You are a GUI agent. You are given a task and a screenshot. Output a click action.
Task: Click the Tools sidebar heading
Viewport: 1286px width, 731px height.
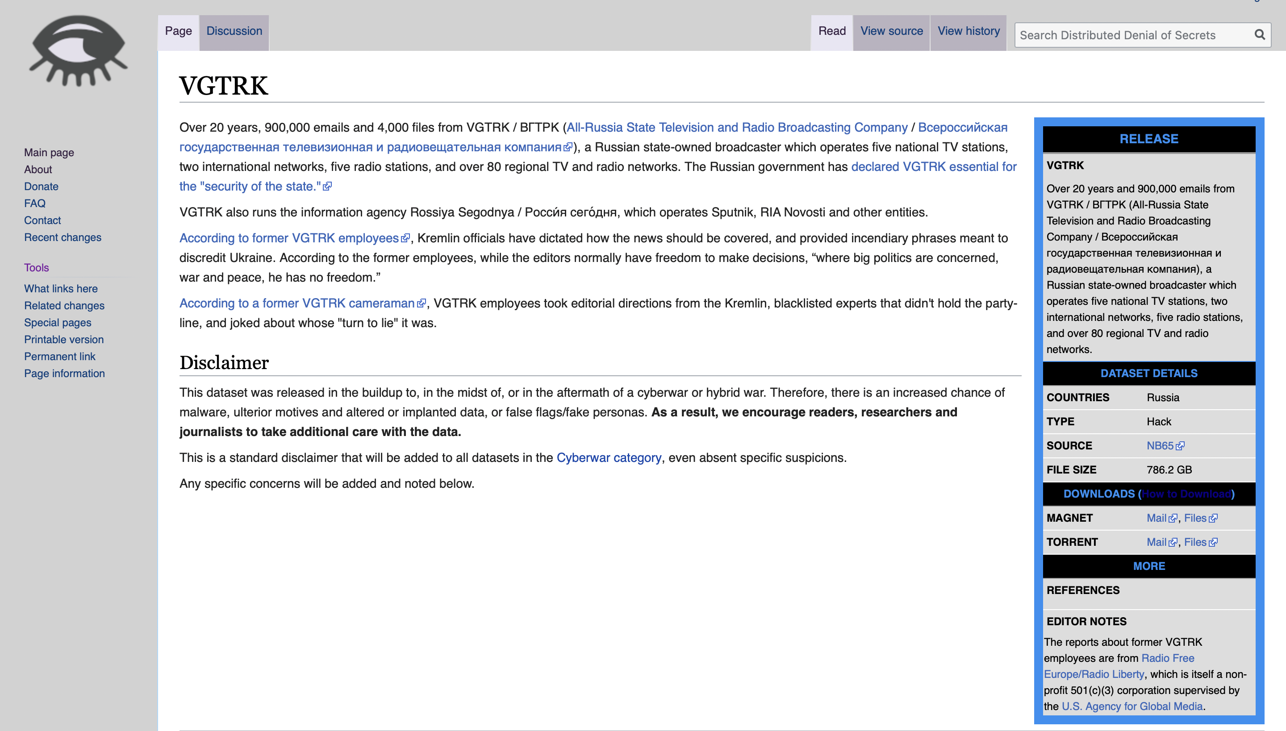[36, 268]
